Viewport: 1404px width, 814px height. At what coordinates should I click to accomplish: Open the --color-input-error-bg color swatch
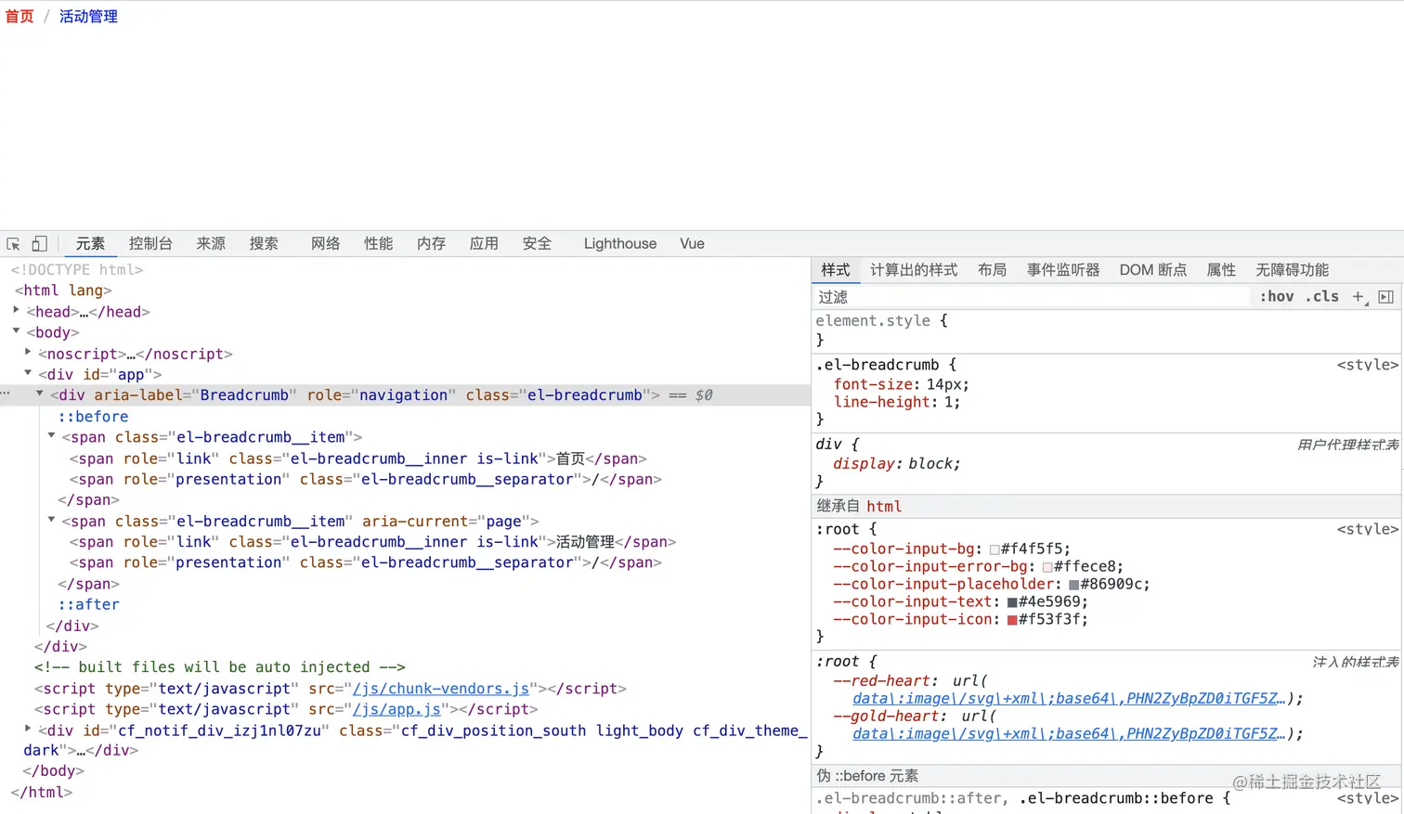1047,567
